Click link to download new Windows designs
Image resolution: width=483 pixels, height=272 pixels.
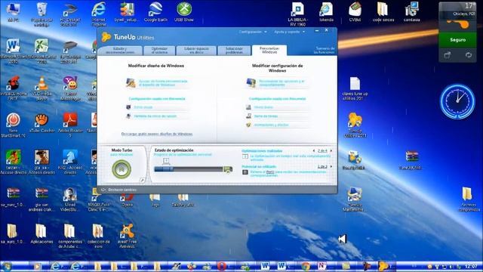pyautogui.click(x=157, y=134)
